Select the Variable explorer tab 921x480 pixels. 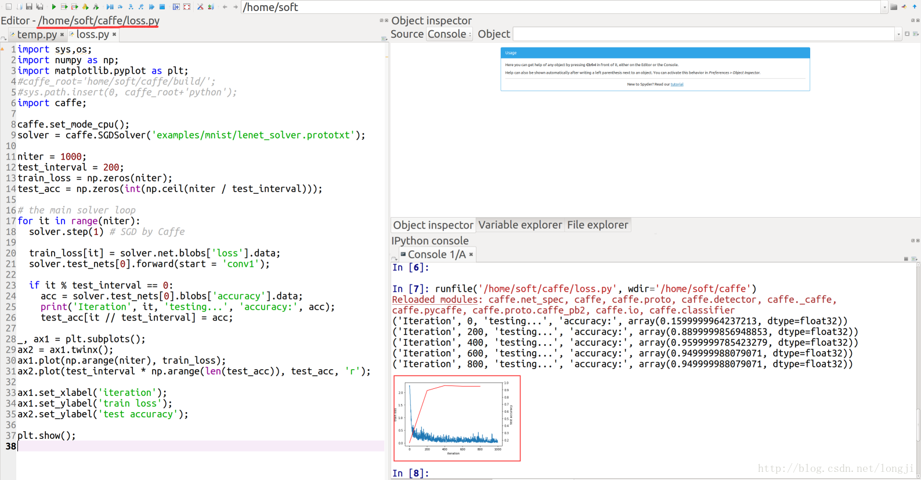pos(520,225)
